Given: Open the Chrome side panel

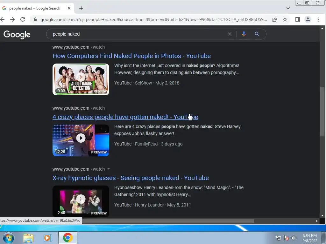Looking at the screenshot, I should pos(298,19).
